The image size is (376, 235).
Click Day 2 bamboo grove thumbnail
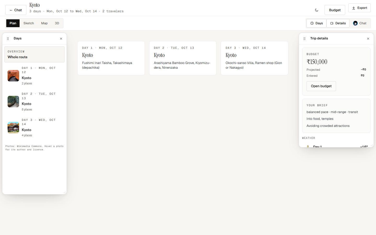(13, 102)
